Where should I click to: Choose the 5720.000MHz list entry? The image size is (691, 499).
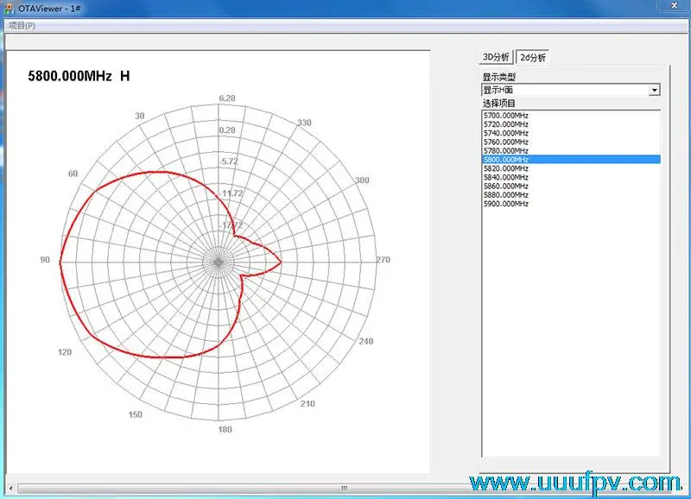506,124
